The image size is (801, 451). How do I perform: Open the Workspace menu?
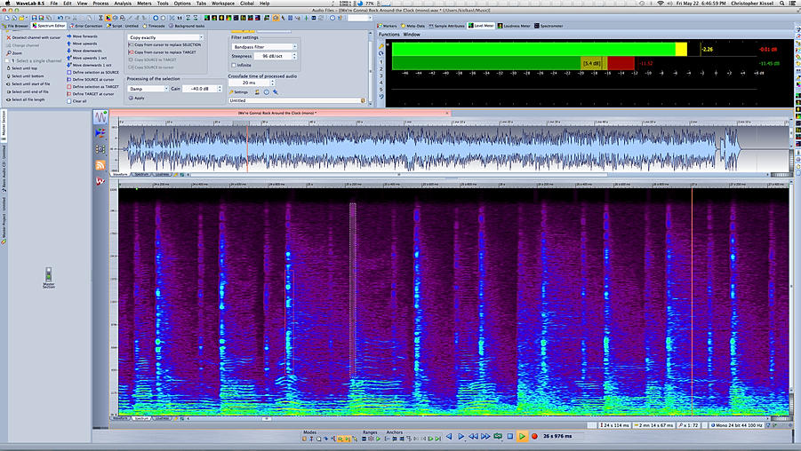click(x=223, y=3)
